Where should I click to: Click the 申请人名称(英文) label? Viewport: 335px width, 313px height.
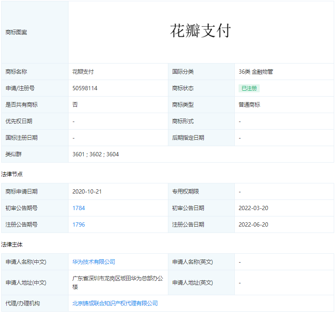click(x=192, y=262)
